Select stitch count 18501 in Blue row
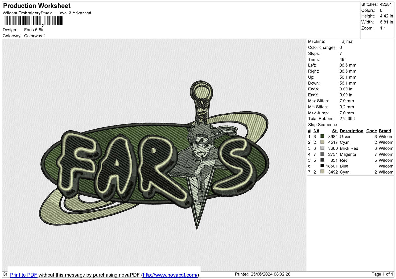Screen dimensions: 396x279 click(332, 166)
